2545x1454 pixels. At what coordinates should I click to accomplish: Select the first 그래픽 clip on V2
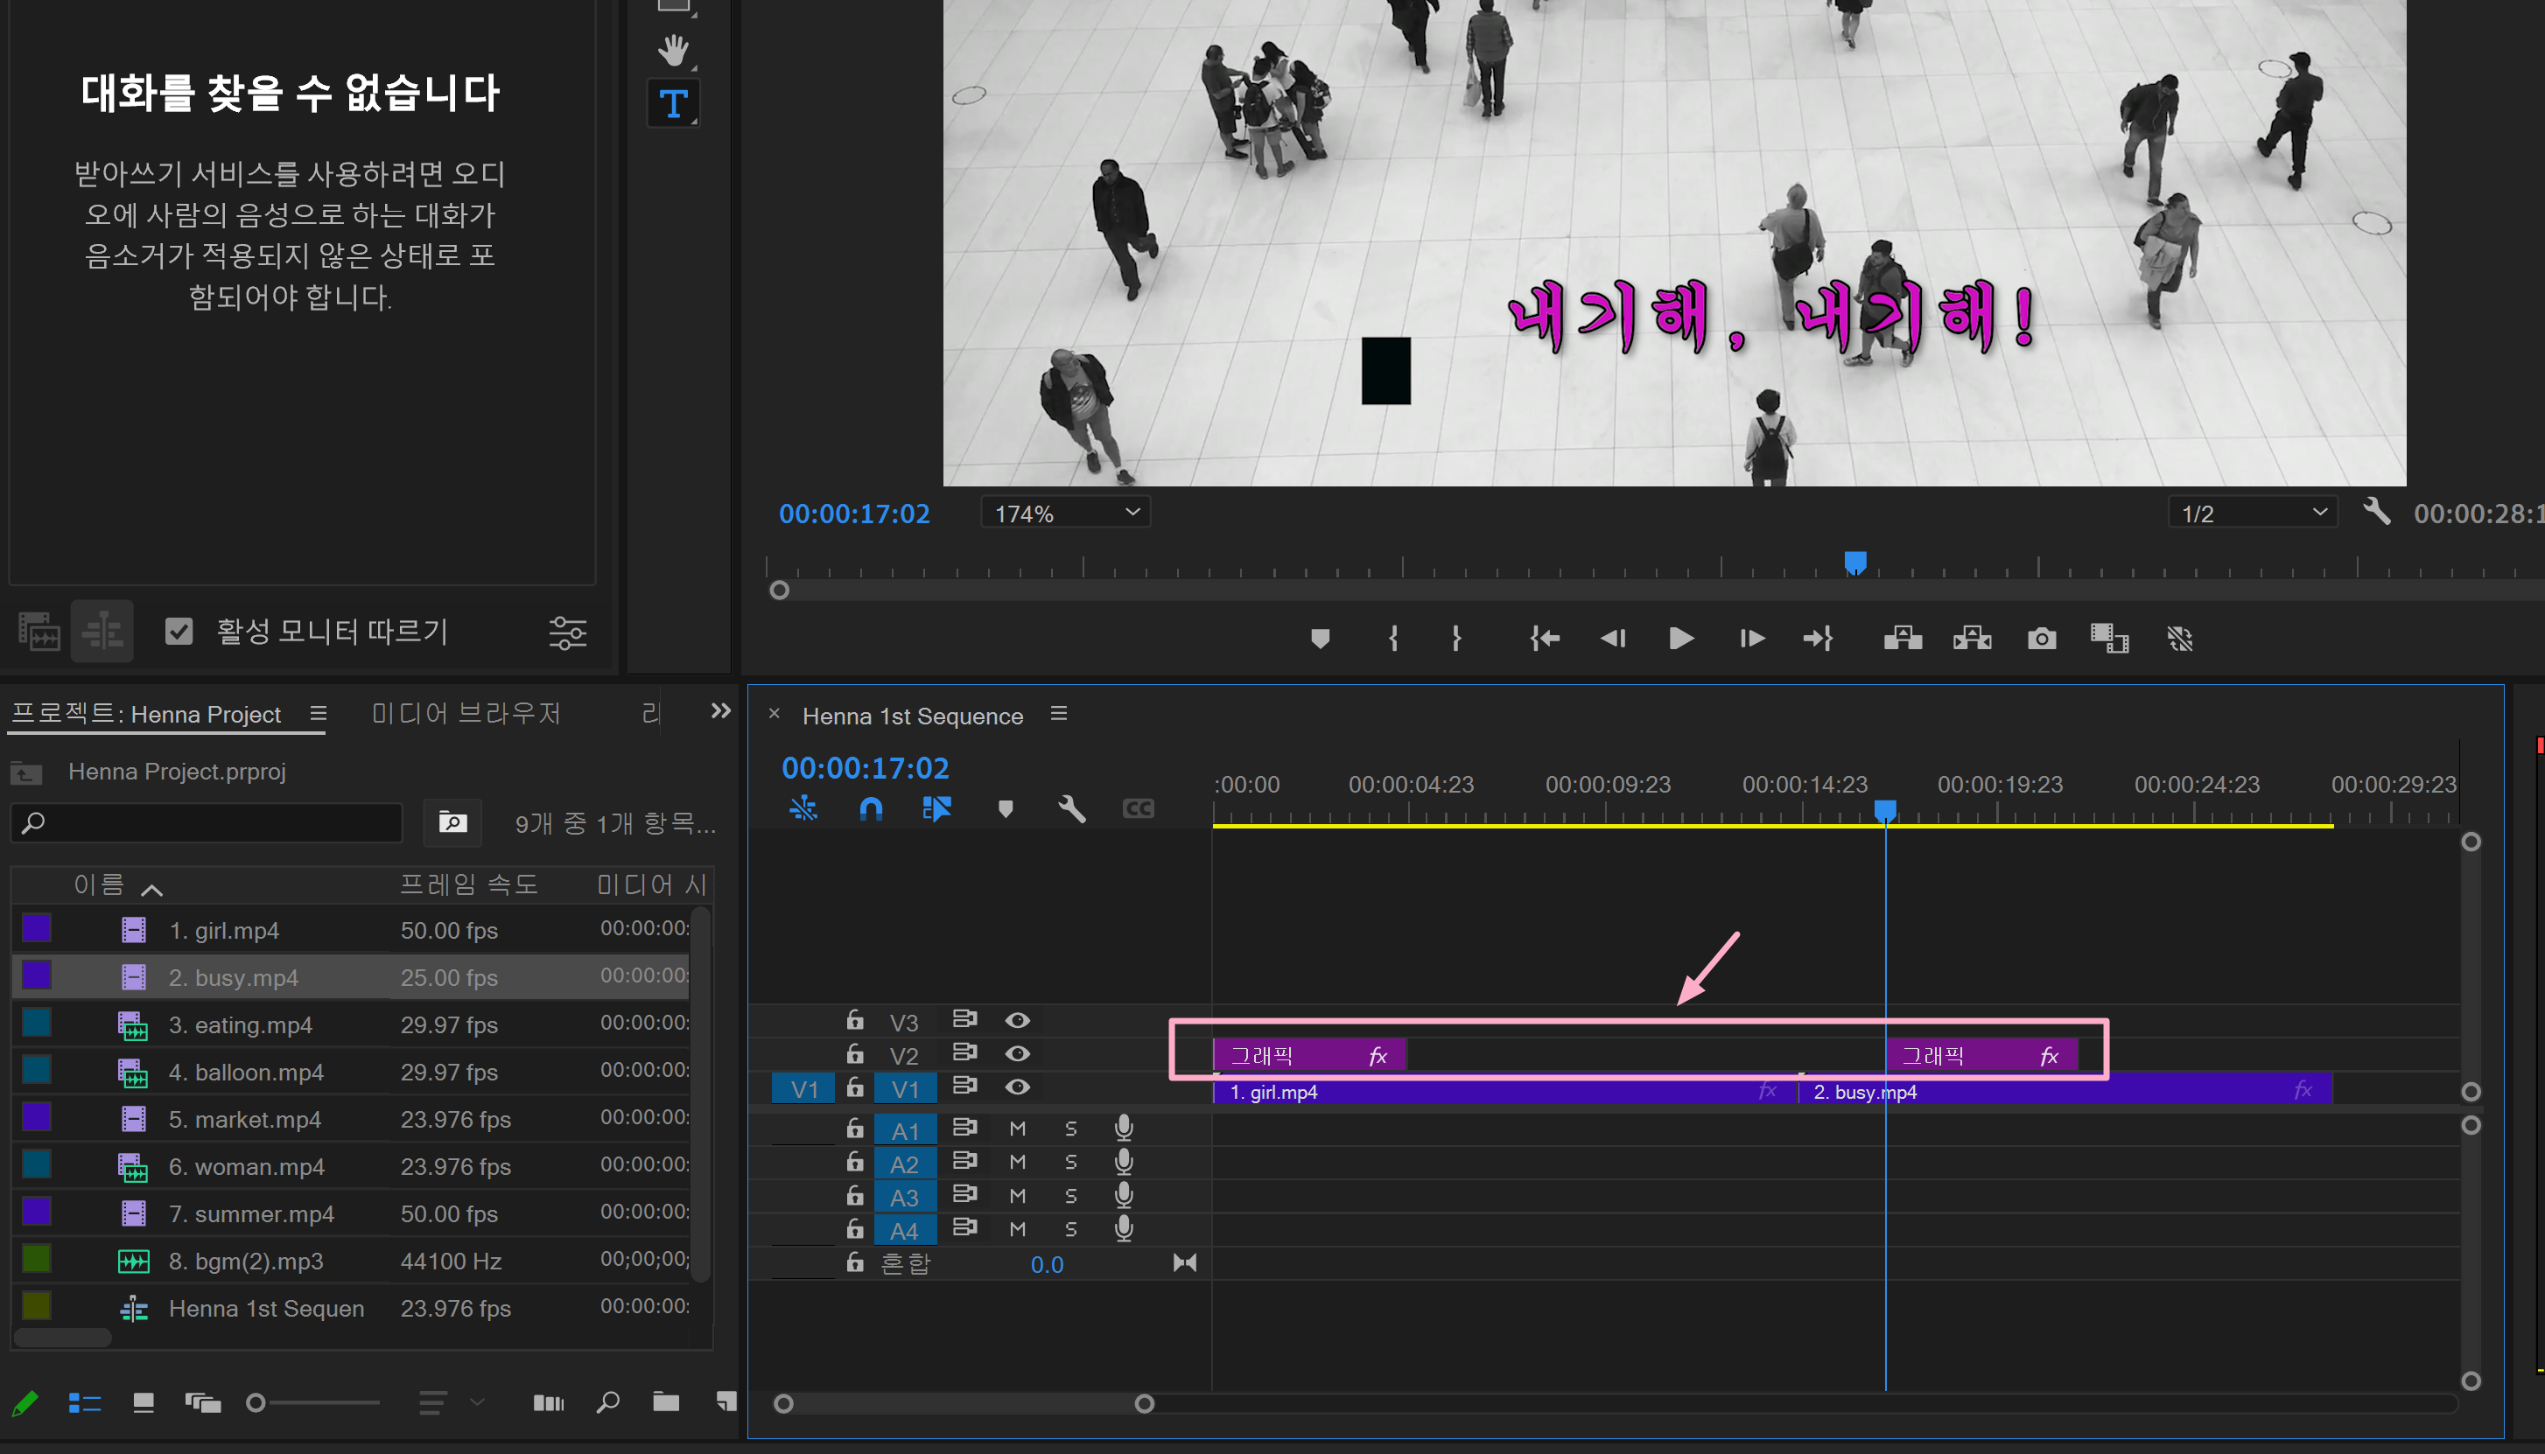(x=1309, y=1056)
